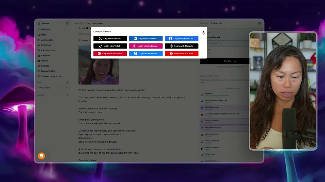This screenshot has width=325, height=182.
Task: Open the Videos sidebar item
Action: (44, 61)
